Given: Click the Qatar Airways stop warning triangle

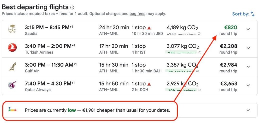Looking at the screenshot, I should point(149,84).
